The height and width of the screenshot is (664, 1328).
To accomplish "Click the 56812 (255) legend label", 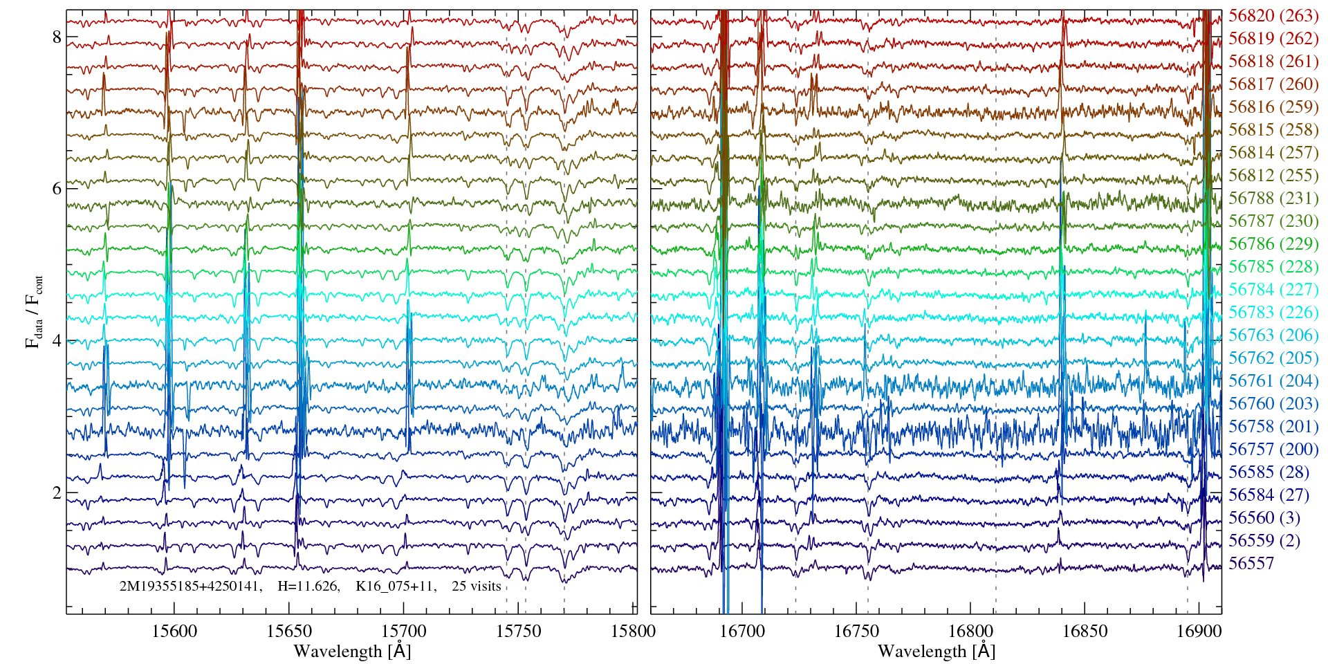I will 1273,176.
